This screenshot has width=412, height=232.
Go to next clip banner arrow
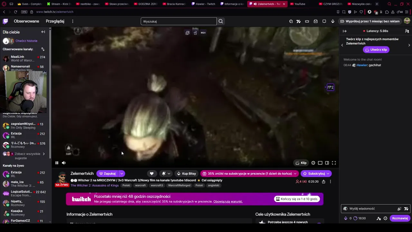point(409,45)
